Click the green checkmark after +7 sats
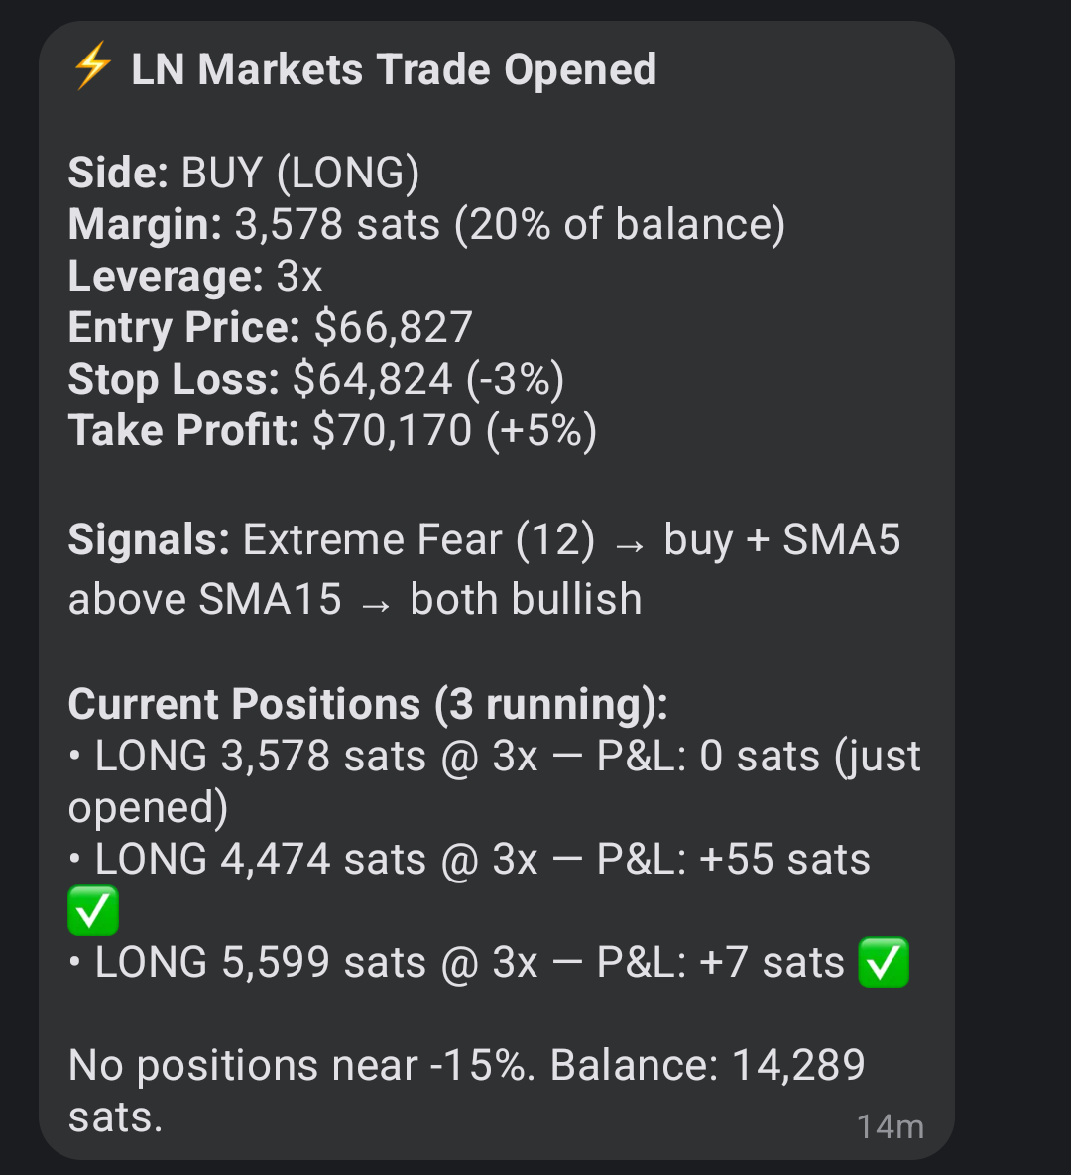This screenshot has height=1175, width=1071. (883, 963)
